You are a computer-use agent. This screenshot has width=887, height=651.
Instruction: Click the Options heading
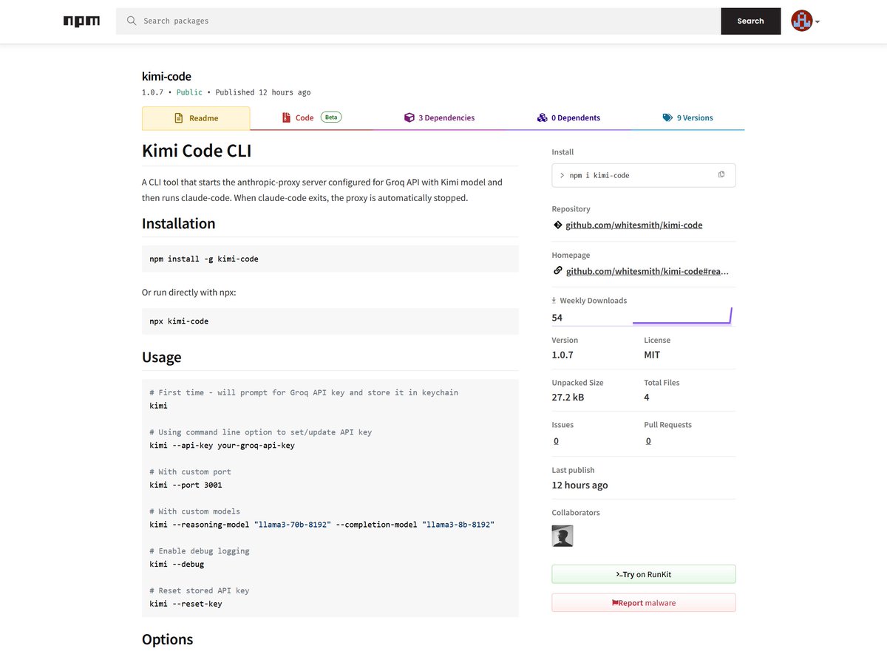click(x=167, y=639)
